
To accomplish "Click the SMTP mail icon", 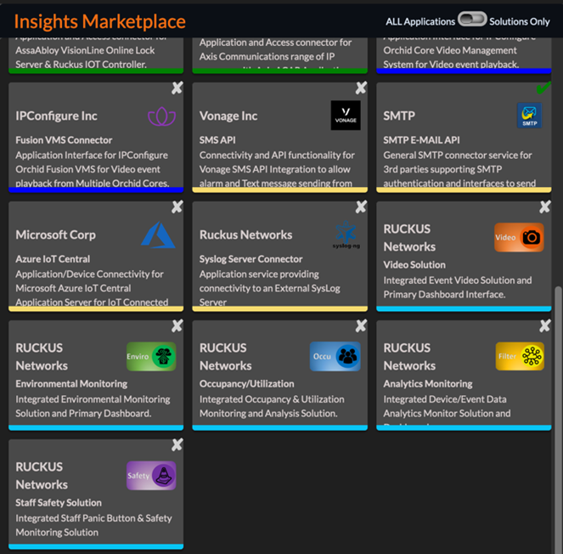I will pos(529,116).
